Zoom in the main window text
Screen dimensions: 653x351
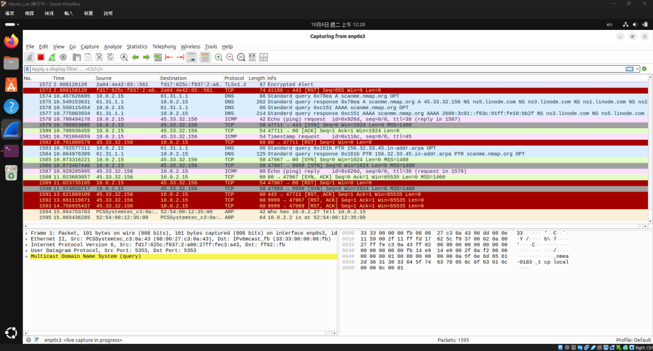click(219, 57)
